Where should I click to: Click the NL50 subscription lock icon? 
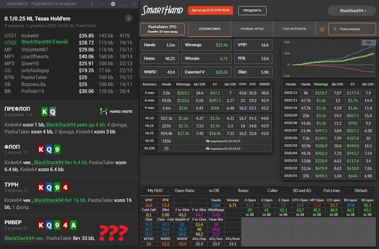click(207, 141)
